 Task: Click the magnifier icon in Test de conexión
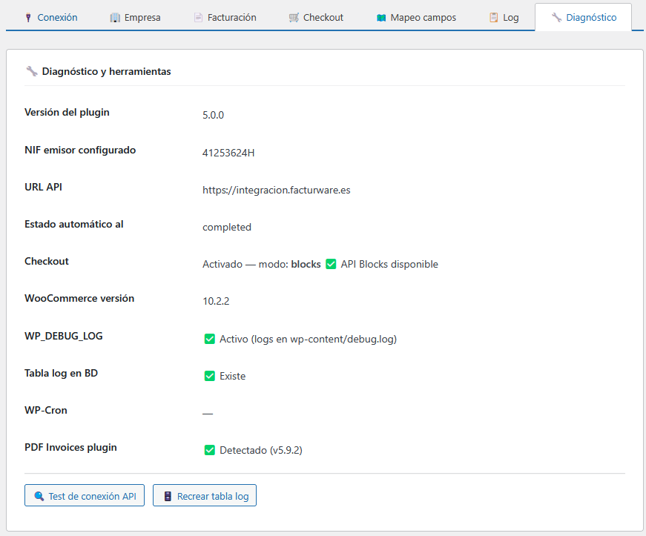[39, 496]
